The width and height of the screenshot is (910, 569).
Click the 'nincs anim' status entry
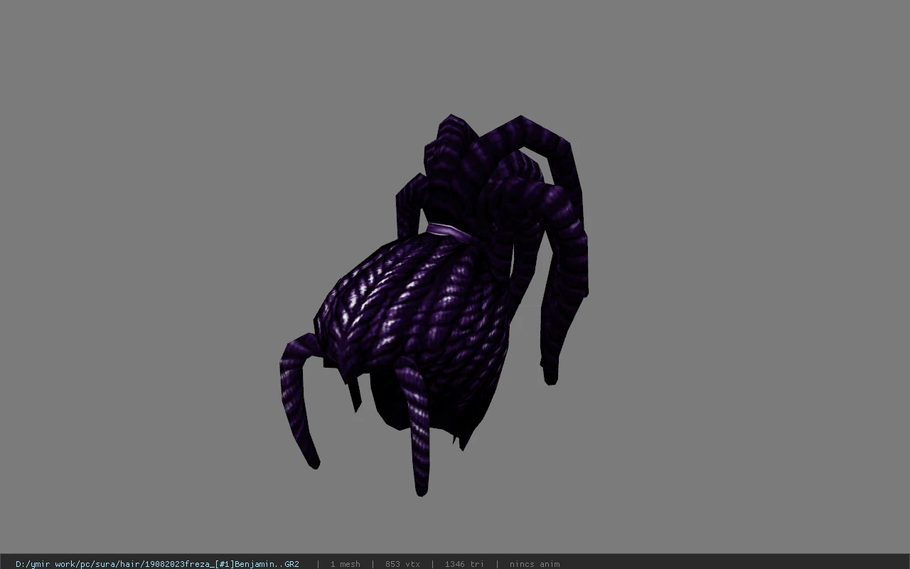pos(535,564)
